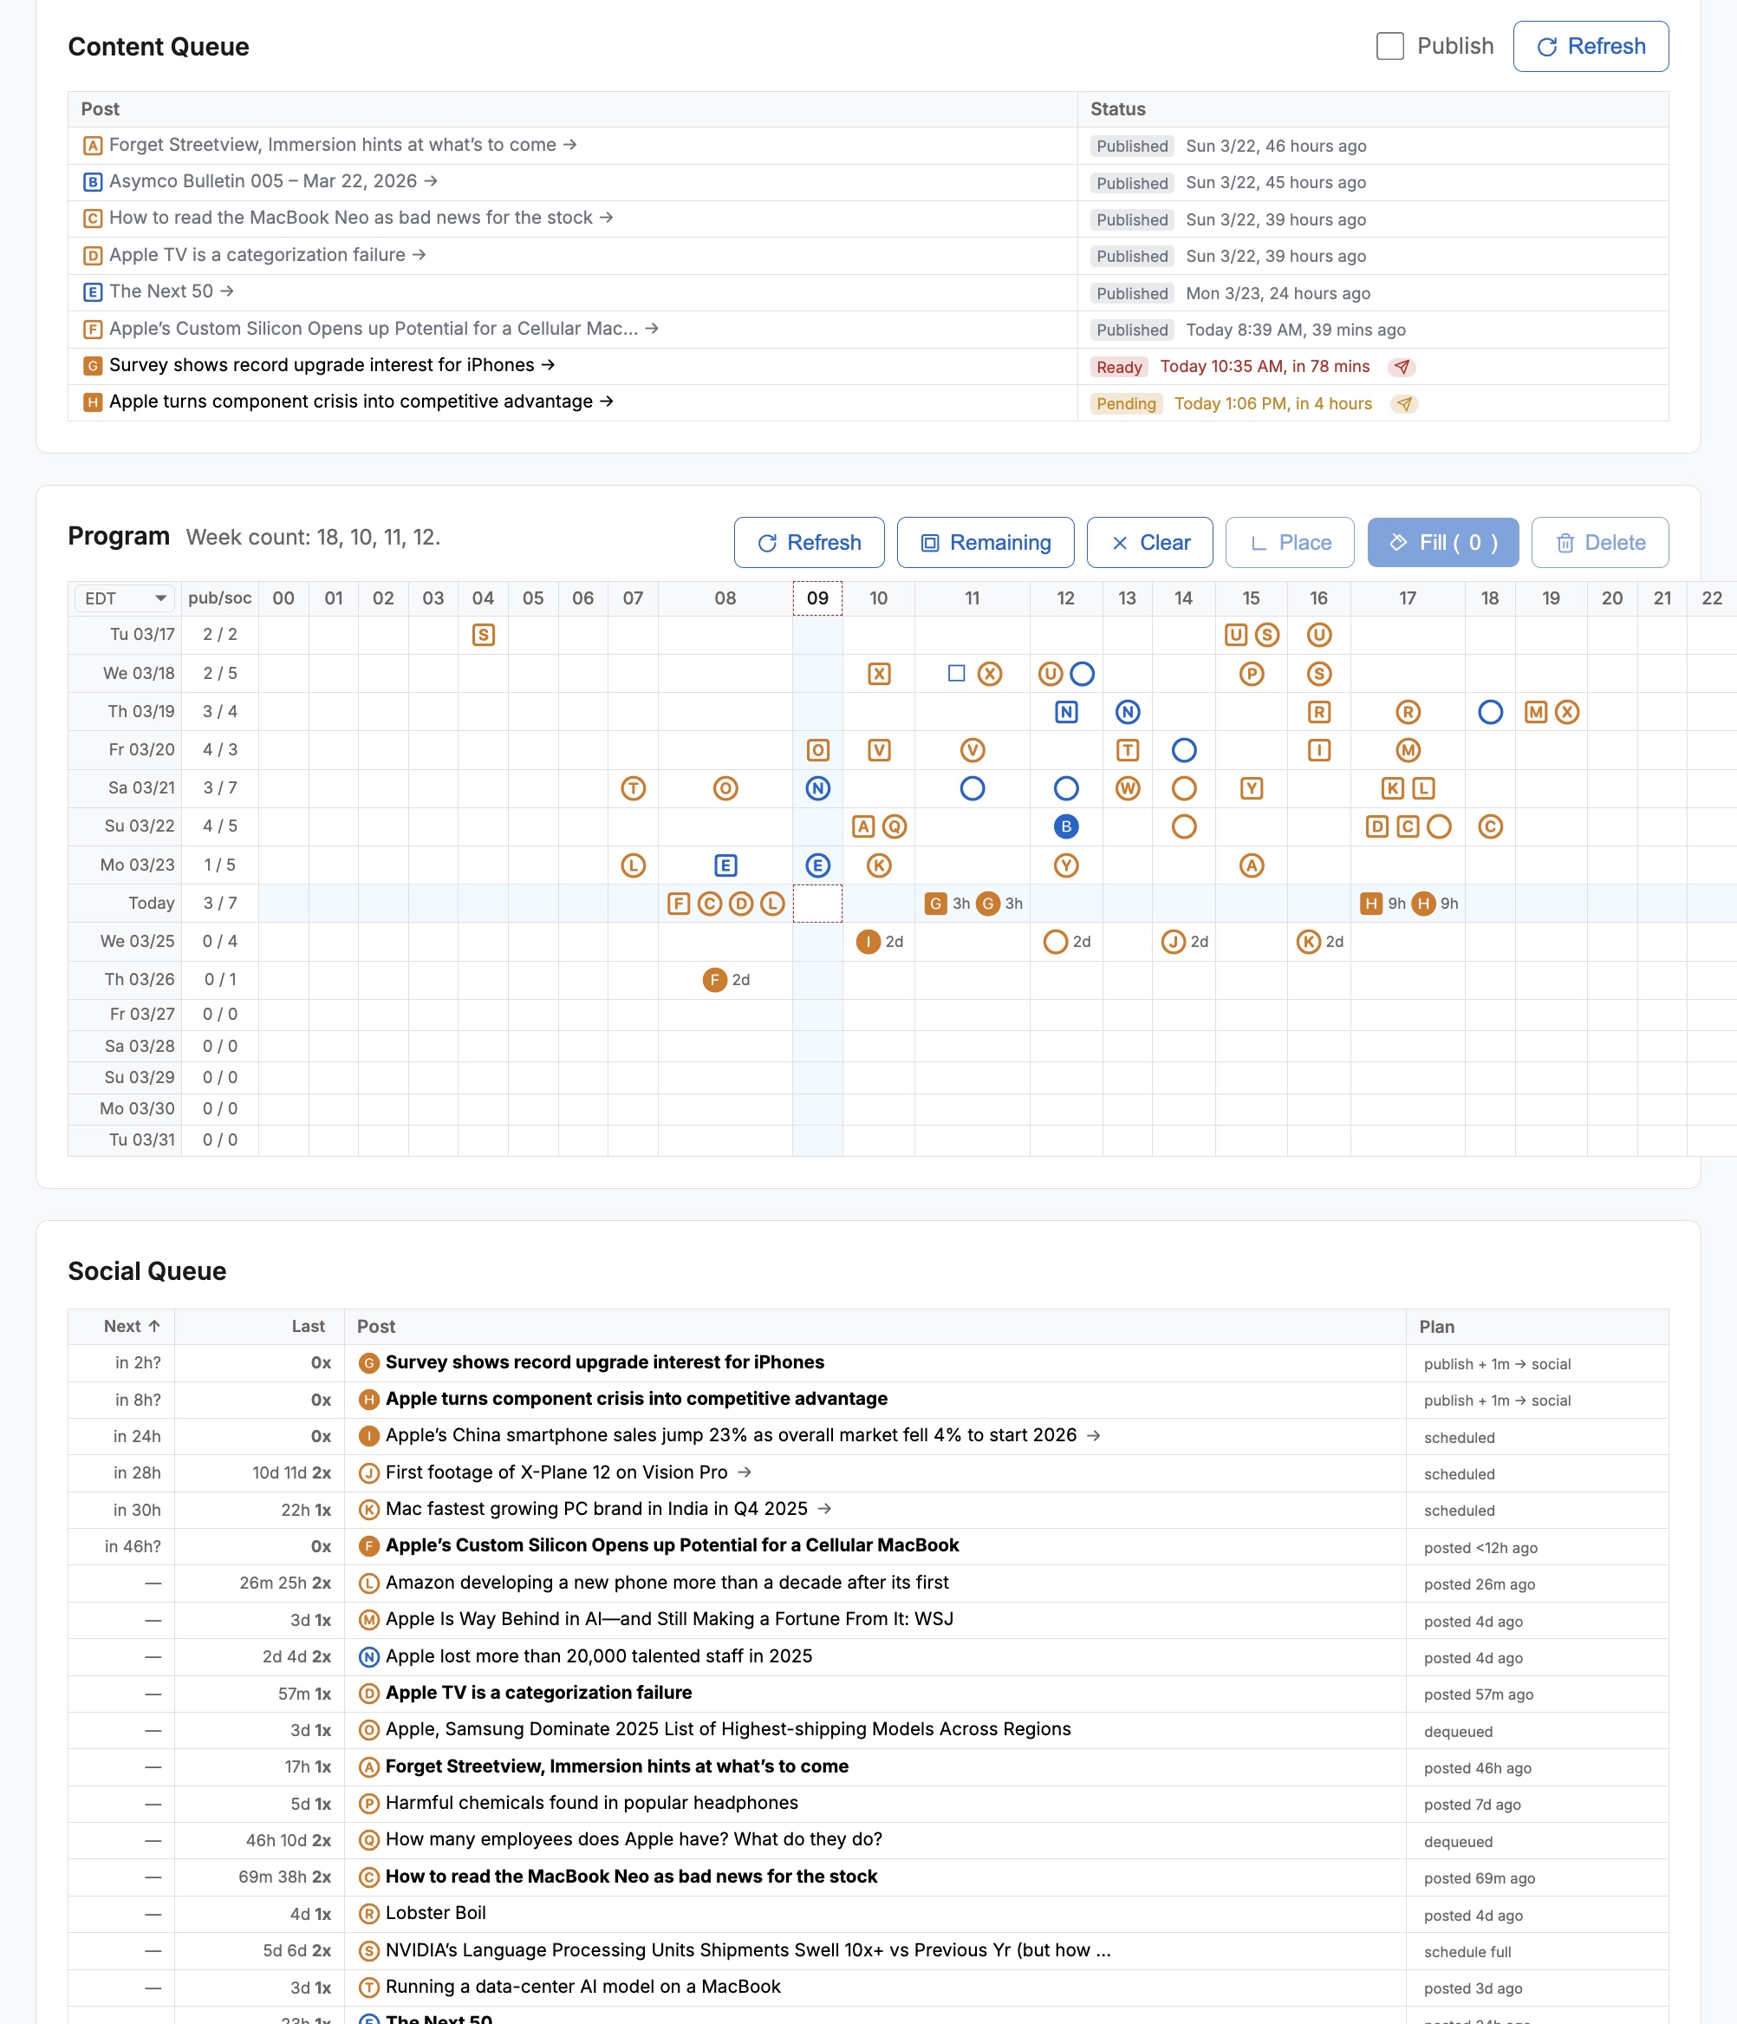
Task: Open 'How to read the MacBook Neo' content link
Action: pyautogui.click(x=361, y=217)
